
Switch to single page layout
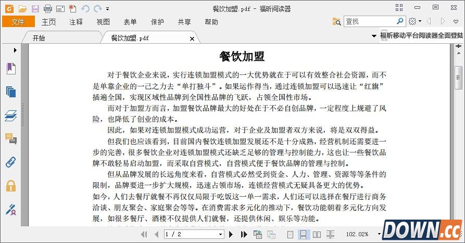291,234
